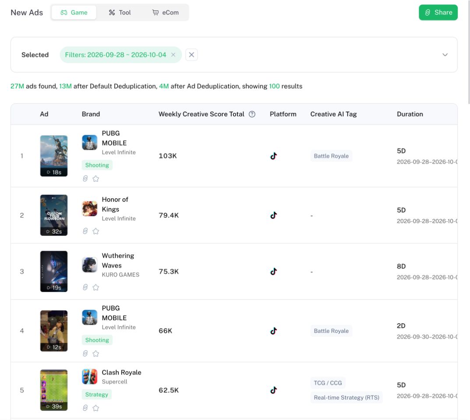Image resolution: width=470 pixels, height=420 pixels.
Task: Click Shooting tag in row 1
Action: (x=97, y=165)
